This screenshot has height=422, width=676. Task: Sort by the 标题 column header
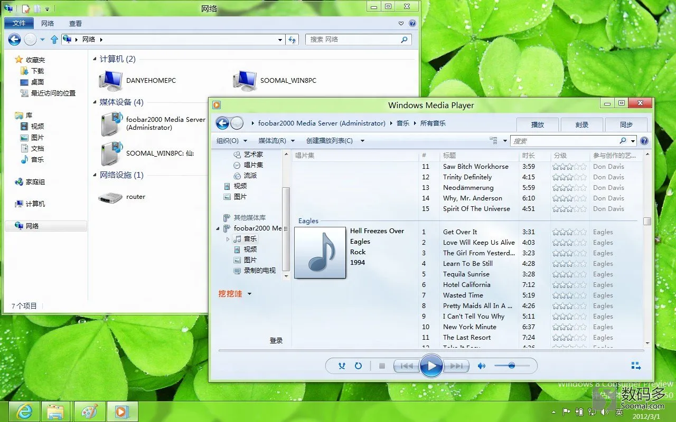click(479, 156)
